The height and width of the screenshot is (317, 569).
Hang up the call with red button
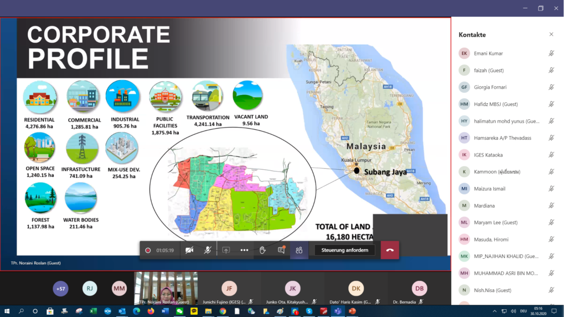(x=390, y=250)
